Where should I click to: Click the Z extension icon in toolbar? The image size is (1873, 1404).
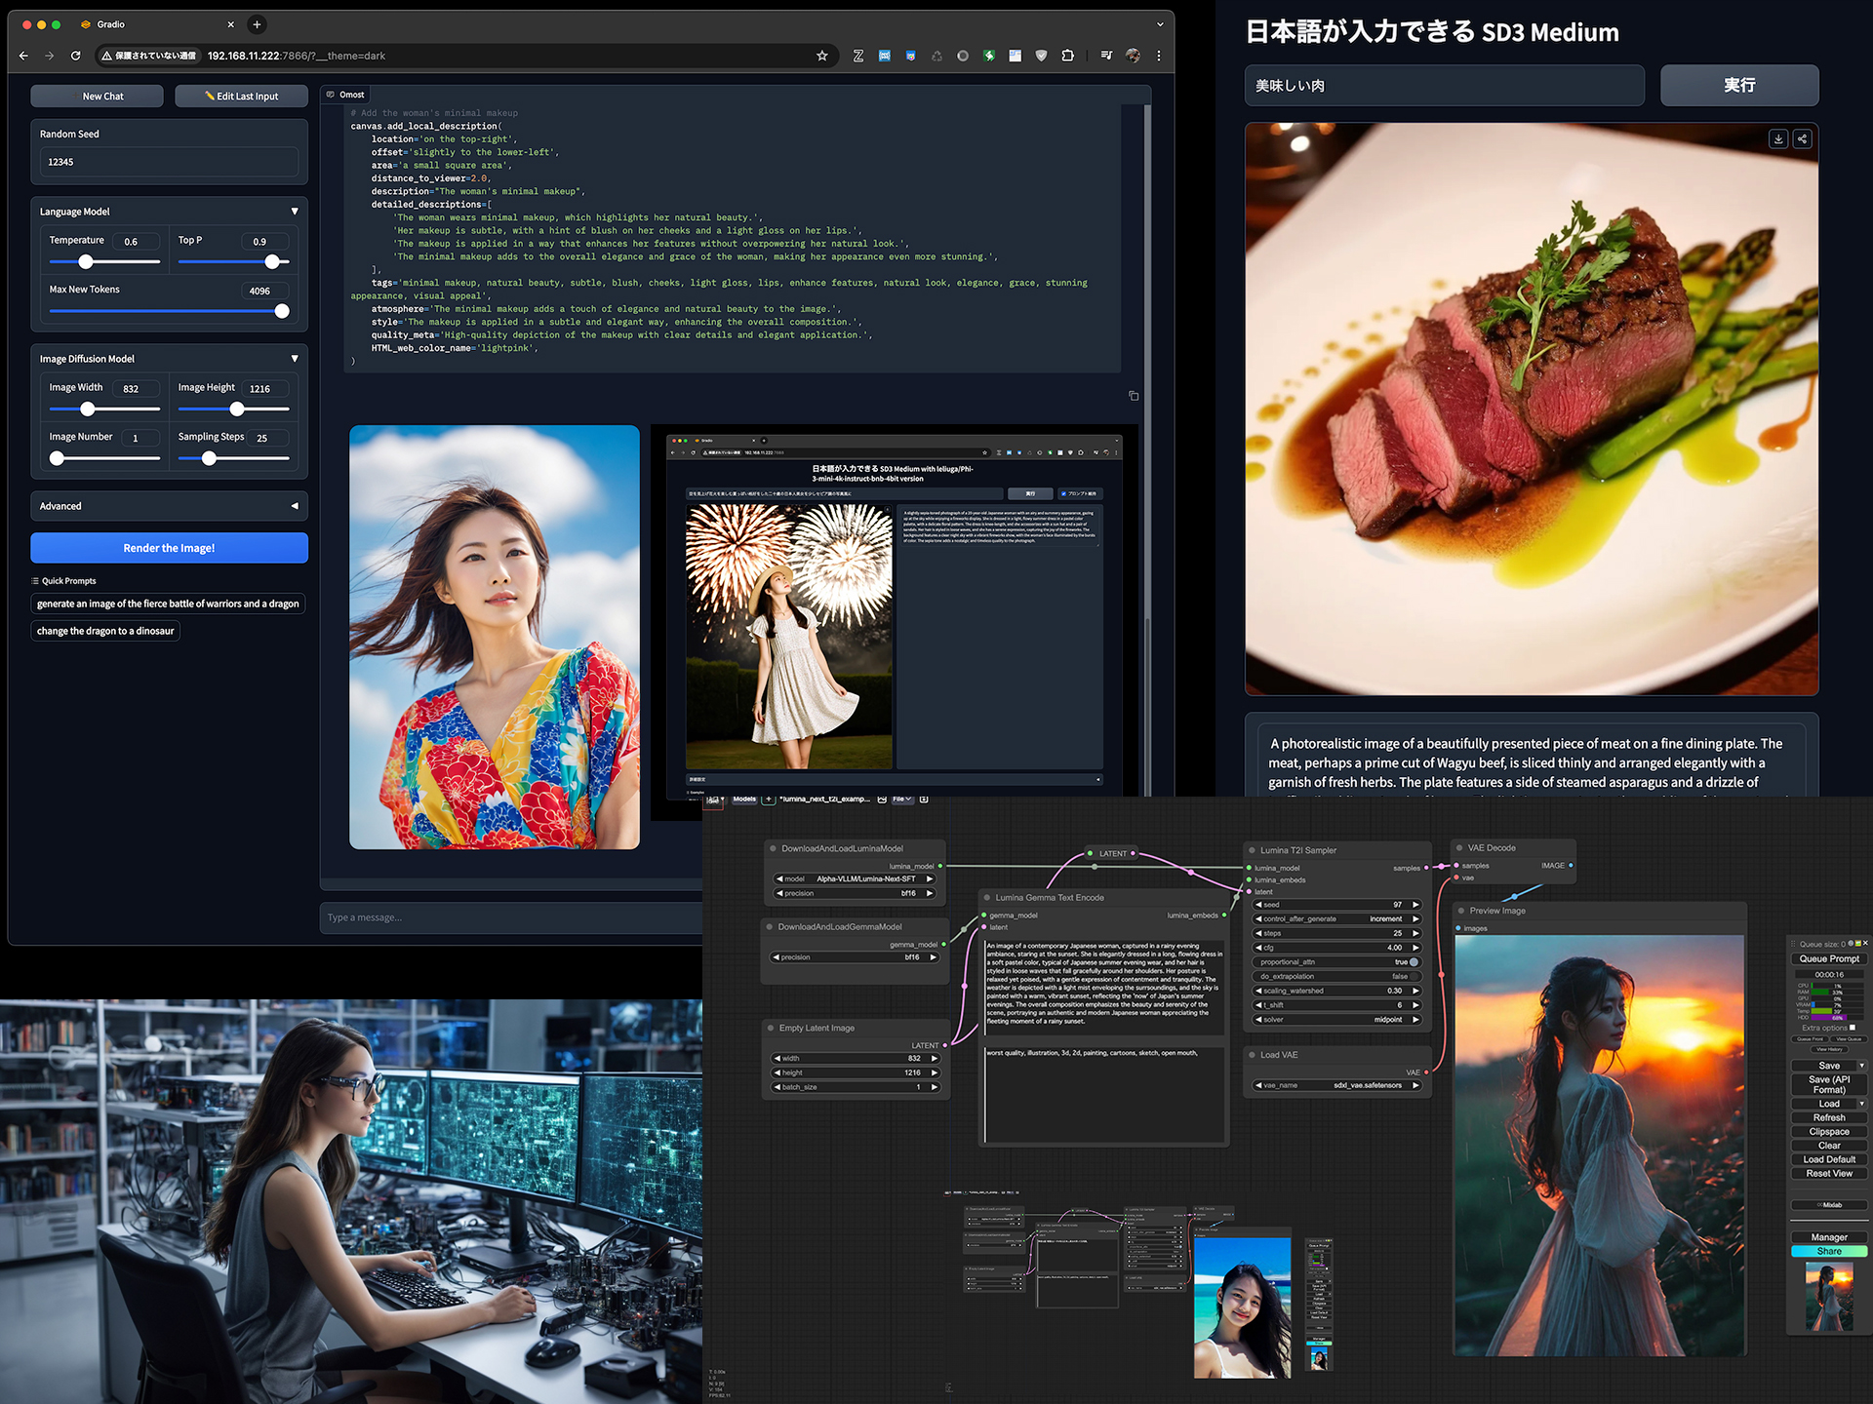857,56
